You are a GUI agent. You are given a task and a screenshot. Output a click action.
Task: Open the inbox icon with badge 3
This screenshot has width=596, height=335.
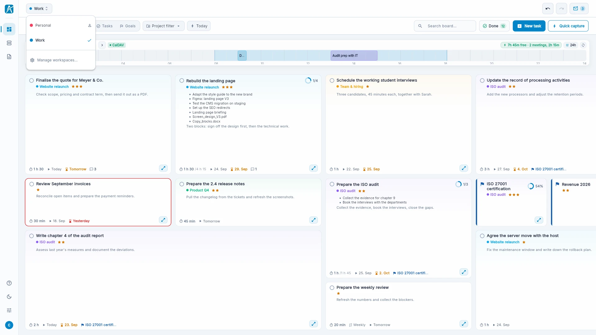click(x=579, y=9)
